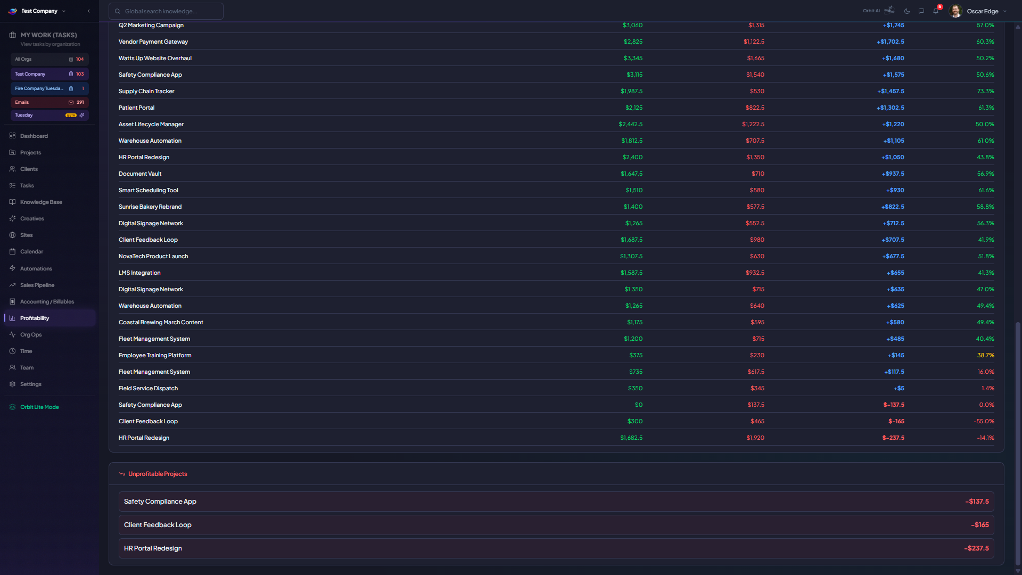Click the Global search knowledge field

(166, 11)
